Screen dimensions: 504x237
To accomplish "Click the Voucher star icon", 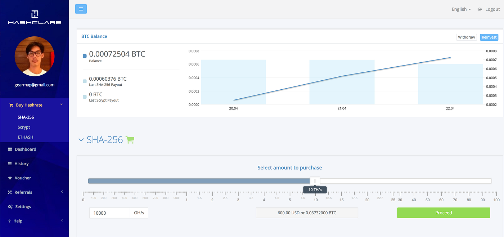I will pos(10,178).
